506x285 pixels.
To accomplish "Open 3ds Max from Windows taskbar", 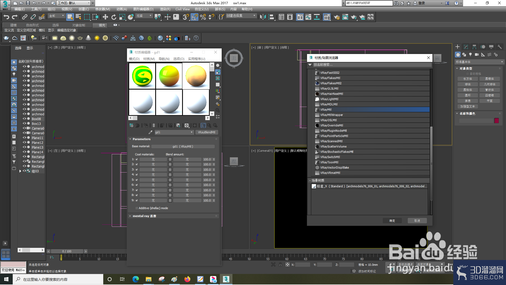I will [226, 279].
